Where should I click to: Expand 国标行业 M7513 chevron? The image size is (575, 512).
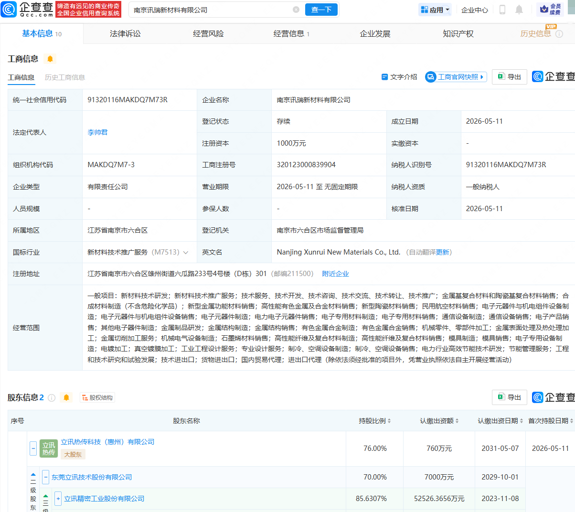tap(186, 253)
